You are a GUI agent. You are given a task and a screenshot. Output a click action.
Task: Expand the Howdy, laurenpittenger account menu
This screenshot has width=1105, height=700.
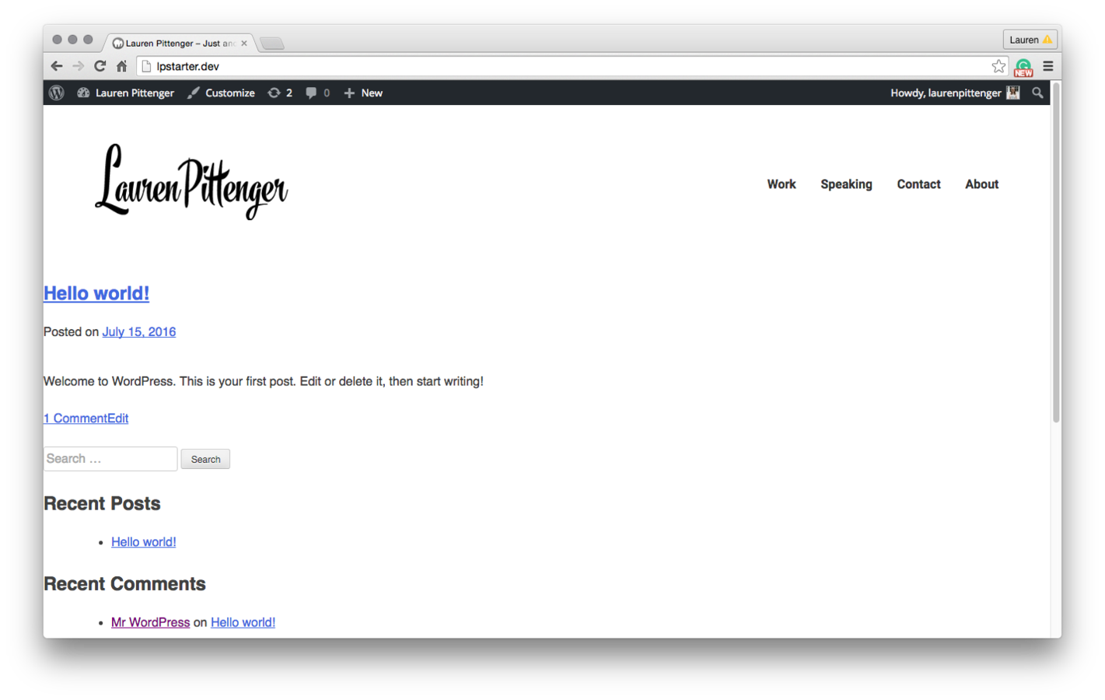[955, 93]
